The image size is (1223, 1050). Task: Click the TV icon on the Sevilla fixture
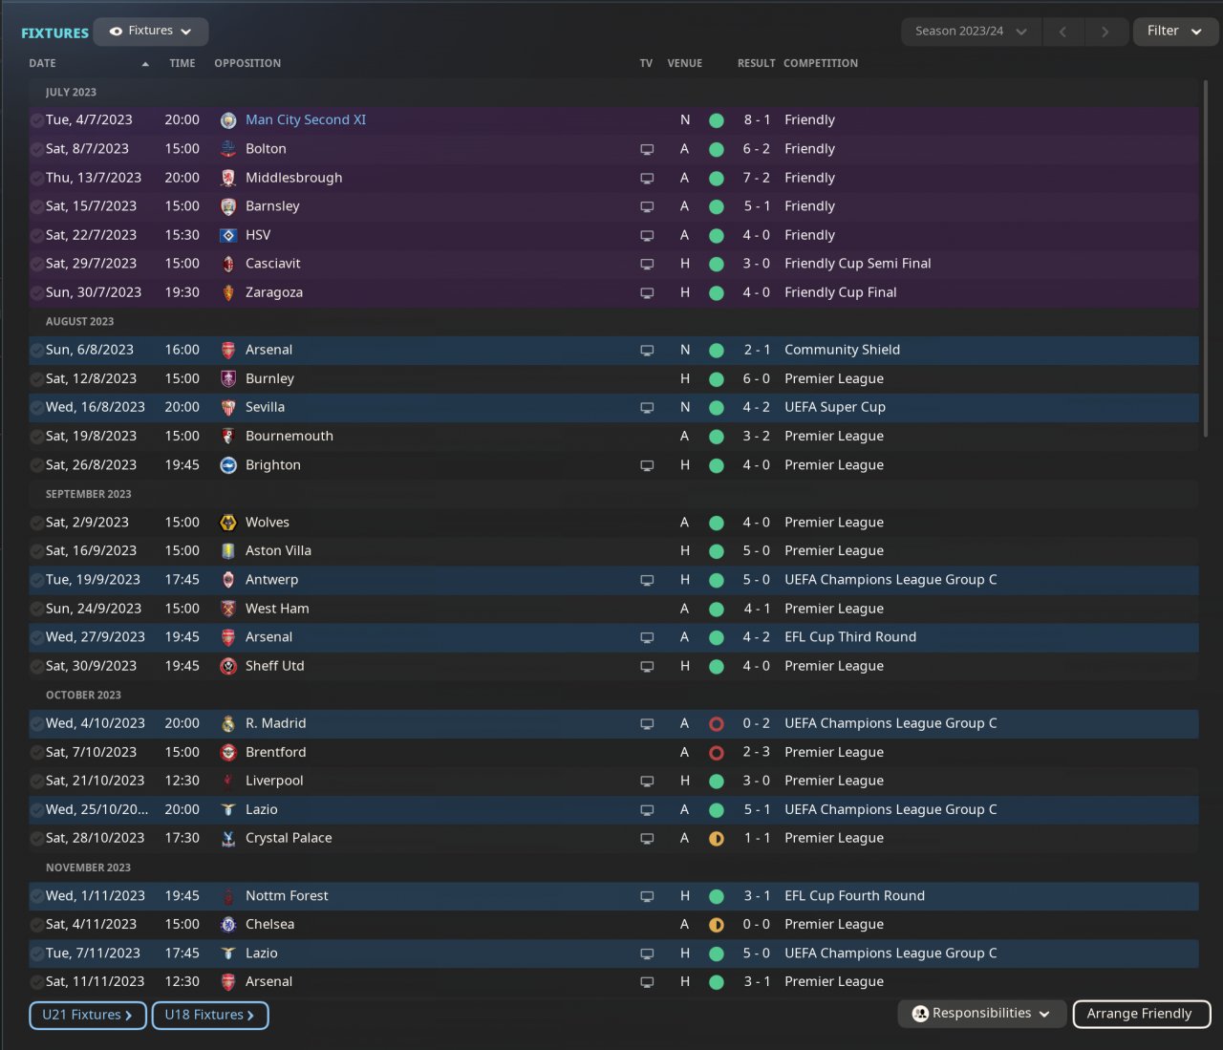tap(647, 408)
